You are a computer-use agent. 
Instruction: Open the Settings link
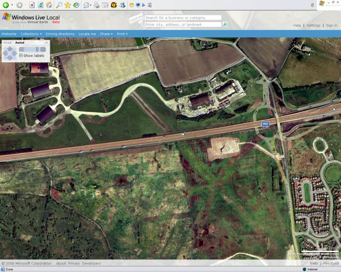pos(313,25)
